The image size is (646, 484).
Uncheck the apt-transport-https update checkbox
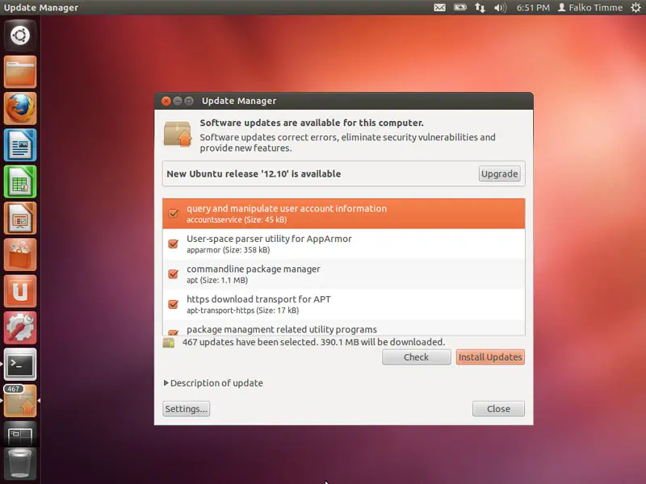tap(174, 304)
